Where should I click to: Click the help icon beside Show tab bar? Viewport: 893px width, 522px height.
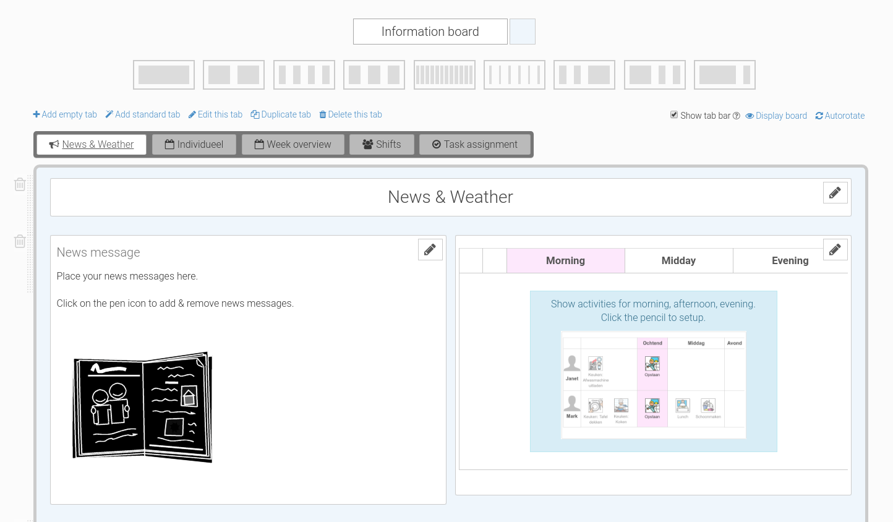coord(737,116)
